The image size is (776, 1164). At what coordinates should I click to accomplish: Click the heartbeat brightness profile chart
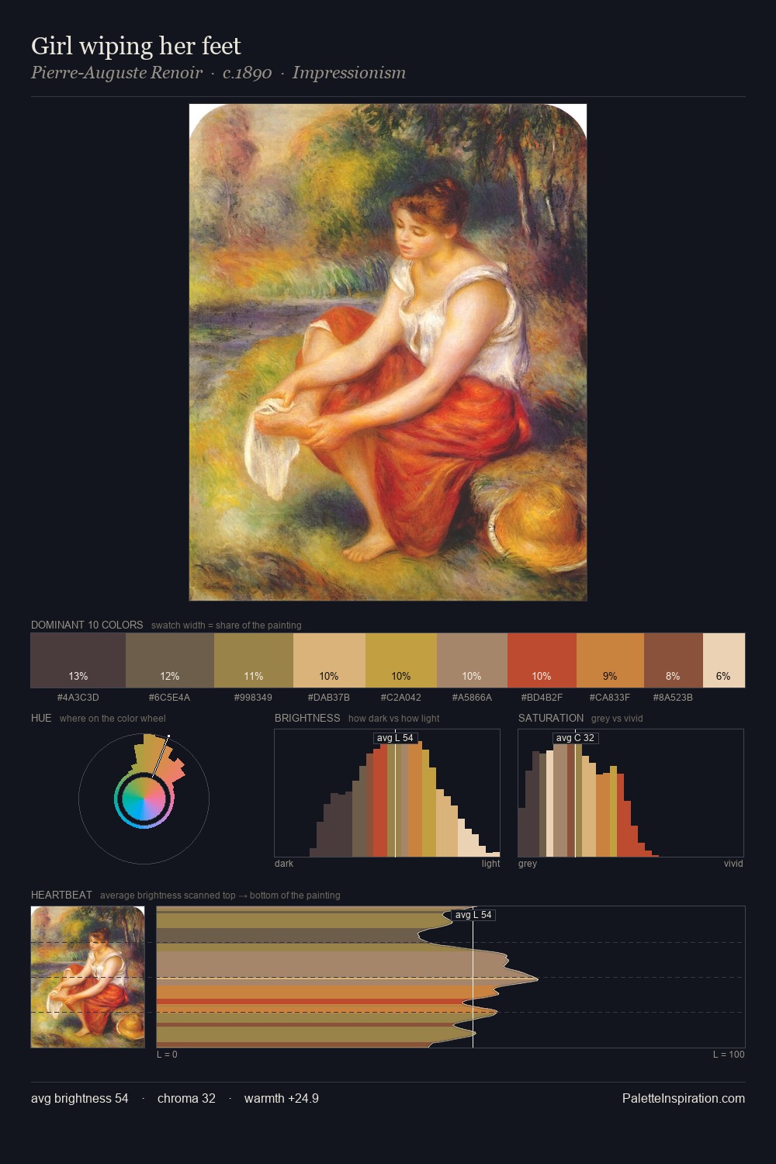451,977
